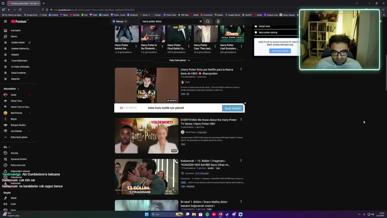The width and height of the screenshot is (387, 218).
Task: Open Twitch bookmark in bookmarks bar
Action: (93, 15)
